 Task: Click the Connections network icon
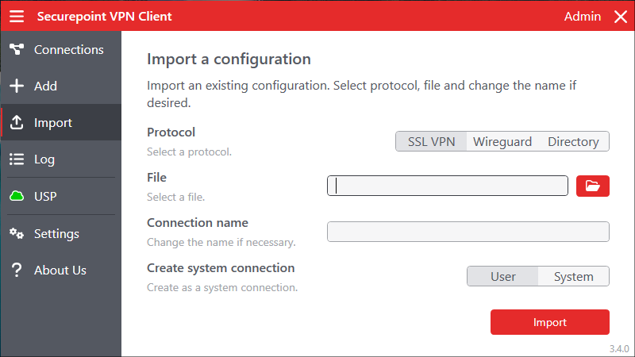[x=17, y=49]
